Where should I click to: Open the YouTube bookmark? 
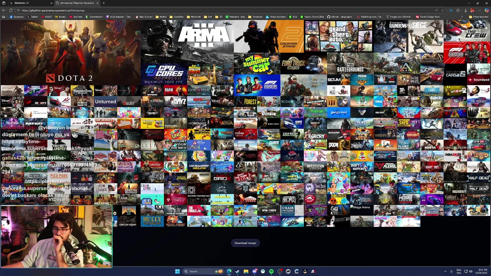point(76,17)
